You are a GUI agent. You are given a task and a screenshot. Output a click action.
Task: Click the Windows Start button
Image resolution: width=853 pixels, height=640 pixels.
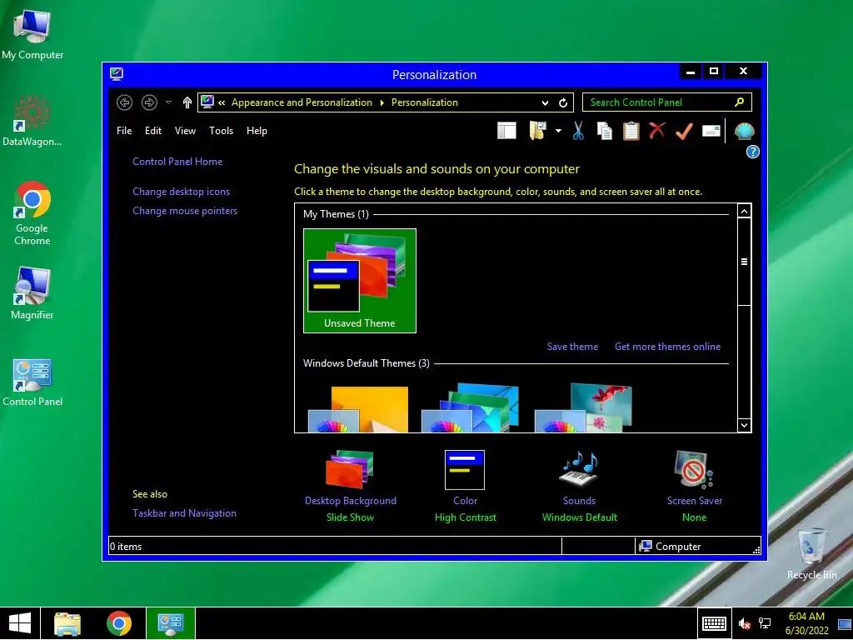tap(20, 623)
